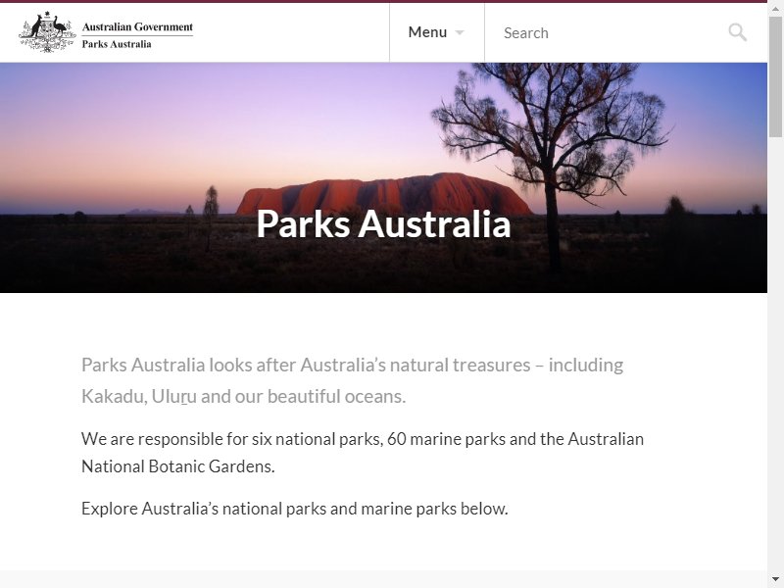Click the magnifying glass search icon
The width and height of the screenshot is (784, 588).
pos(737,32)
